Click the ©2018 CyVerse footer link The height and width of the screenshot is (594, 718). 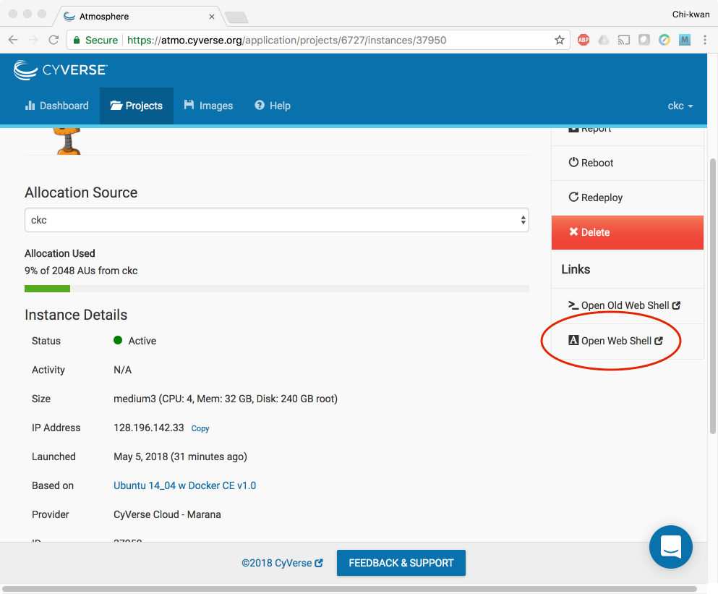[282, 564]
